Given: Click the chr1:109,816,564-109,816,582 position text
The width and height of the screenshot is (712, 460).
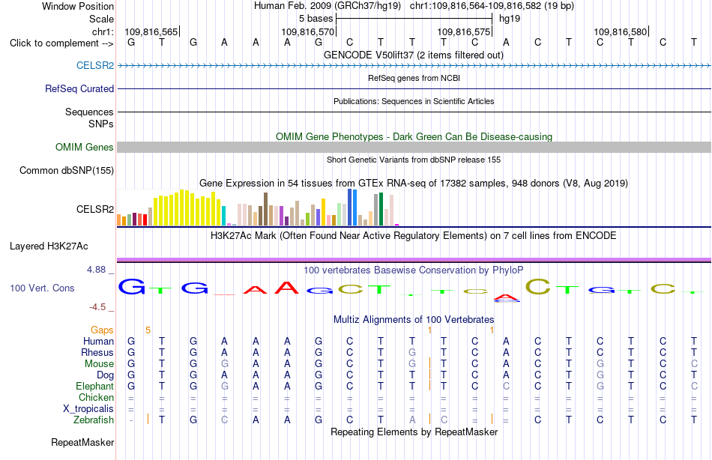Looking at the screenshot, I should point(492,6).
